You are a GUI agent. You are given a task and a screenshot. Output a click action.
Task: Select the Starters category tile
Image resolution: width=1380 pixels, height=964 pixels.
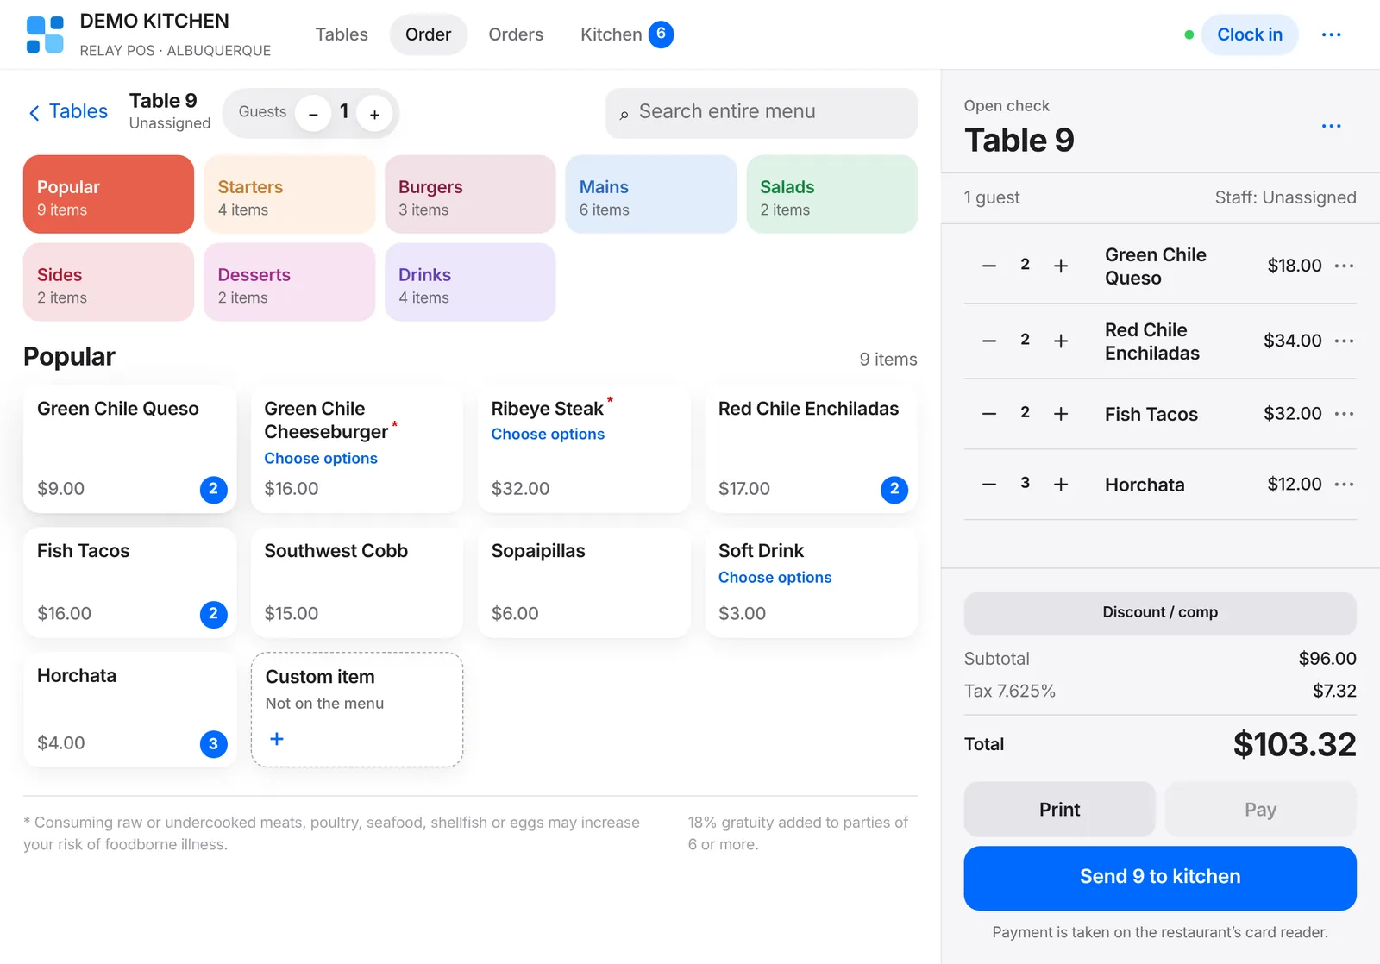(x=290, y=194)
